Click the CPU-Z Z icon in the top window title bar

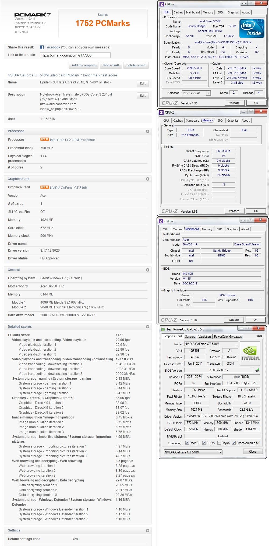[x=161, y=4]
